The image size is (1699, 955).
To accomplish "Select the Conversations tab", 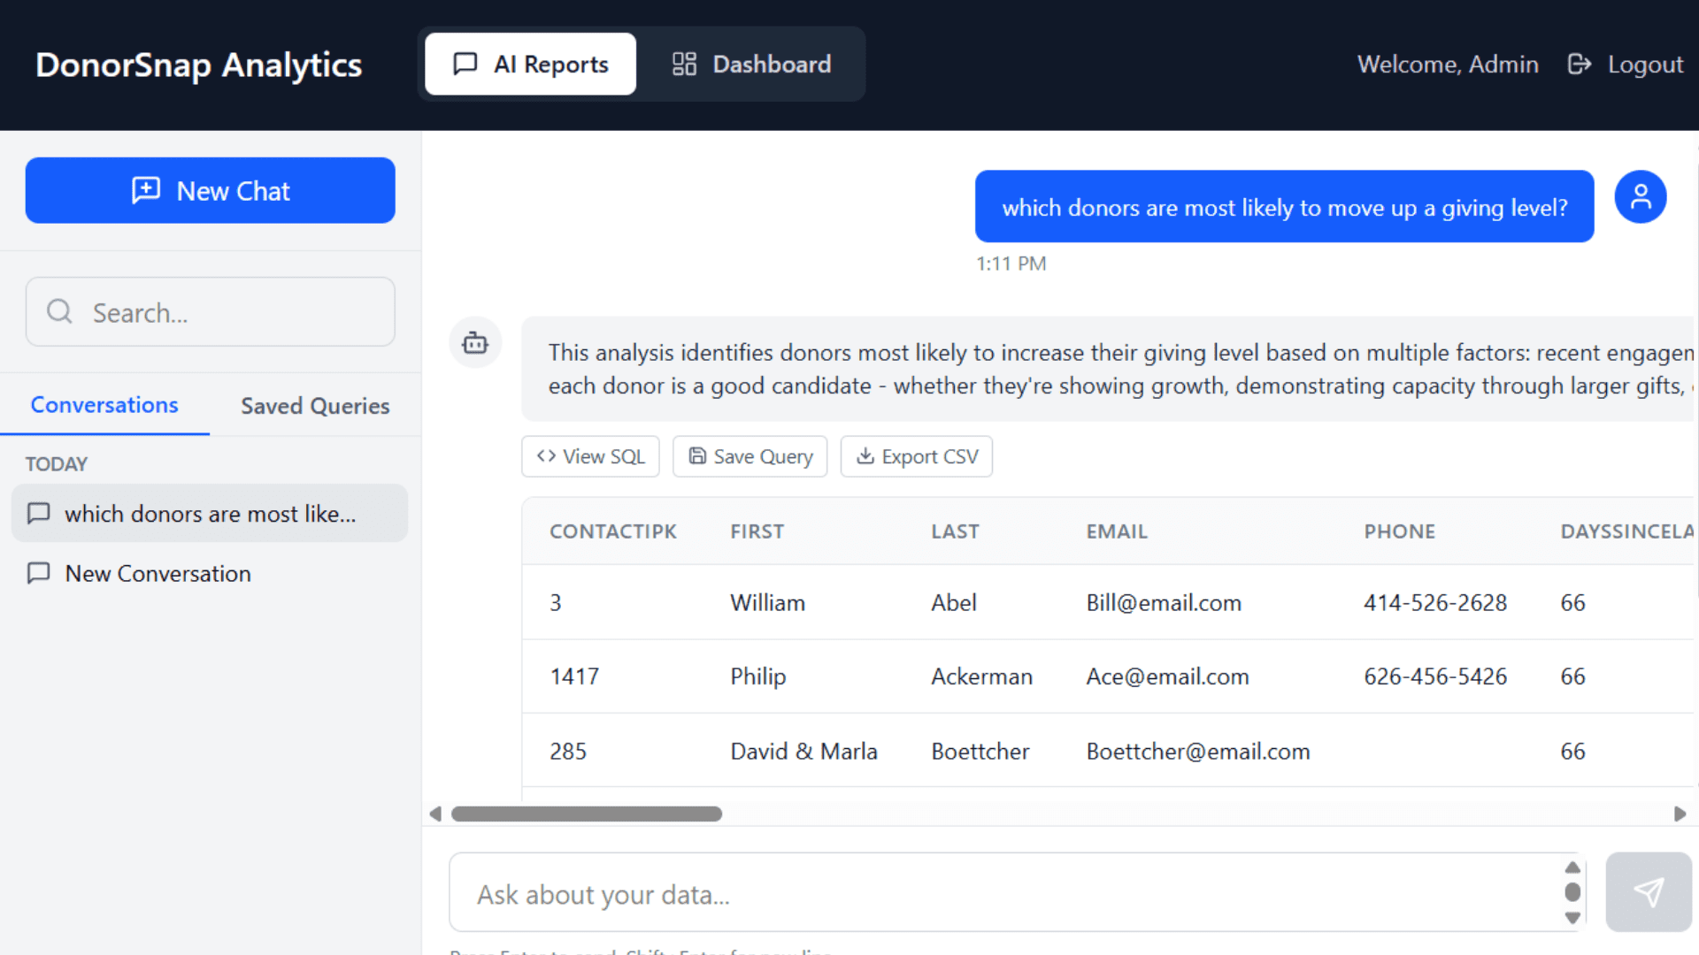I will 104,405.
